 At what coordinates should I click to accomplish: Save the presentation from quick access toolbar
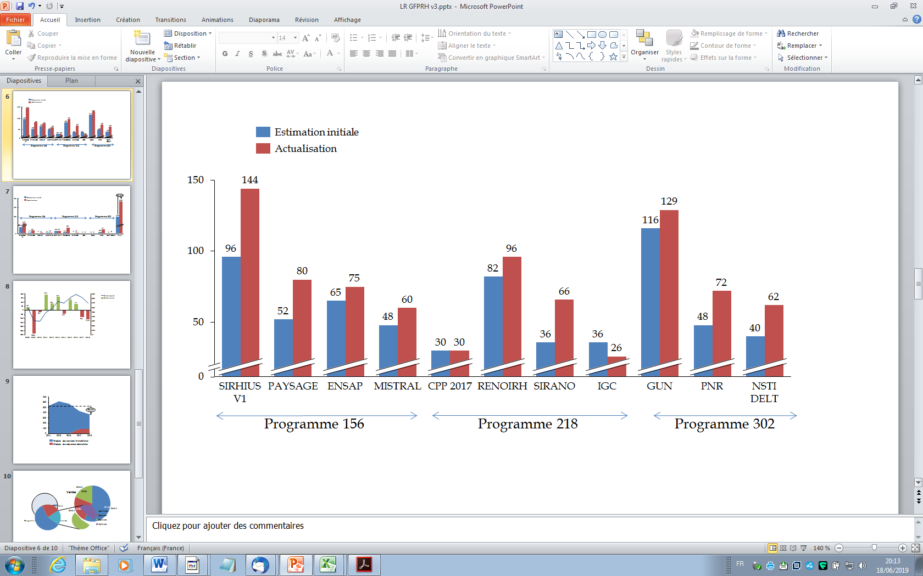tap(20, 6)
